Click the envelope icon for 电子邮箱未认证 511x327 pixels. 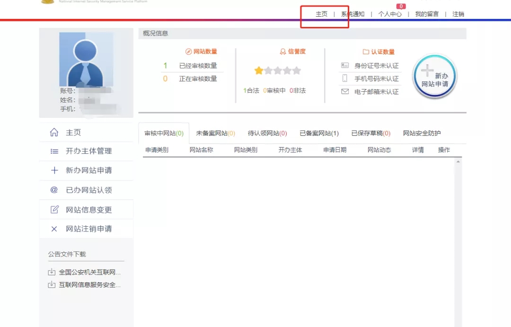pos(345,92)
